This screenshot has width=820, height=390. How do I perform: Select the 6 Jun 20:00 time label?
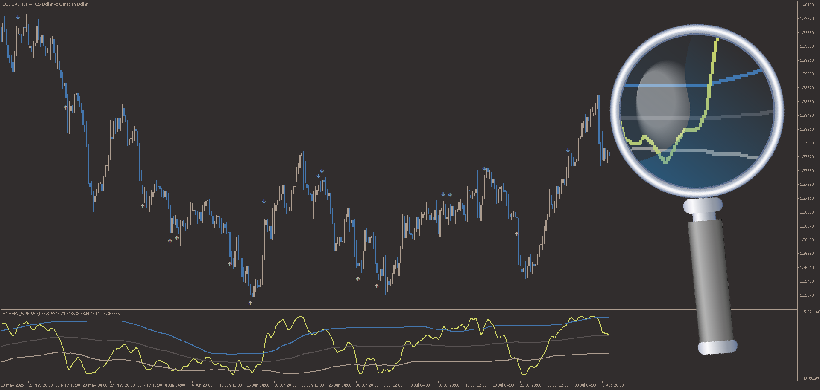202,385
